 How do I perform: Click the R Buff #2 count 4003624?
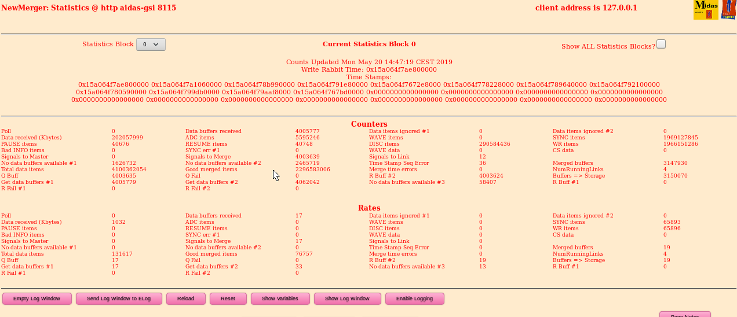tap(491, 176)
